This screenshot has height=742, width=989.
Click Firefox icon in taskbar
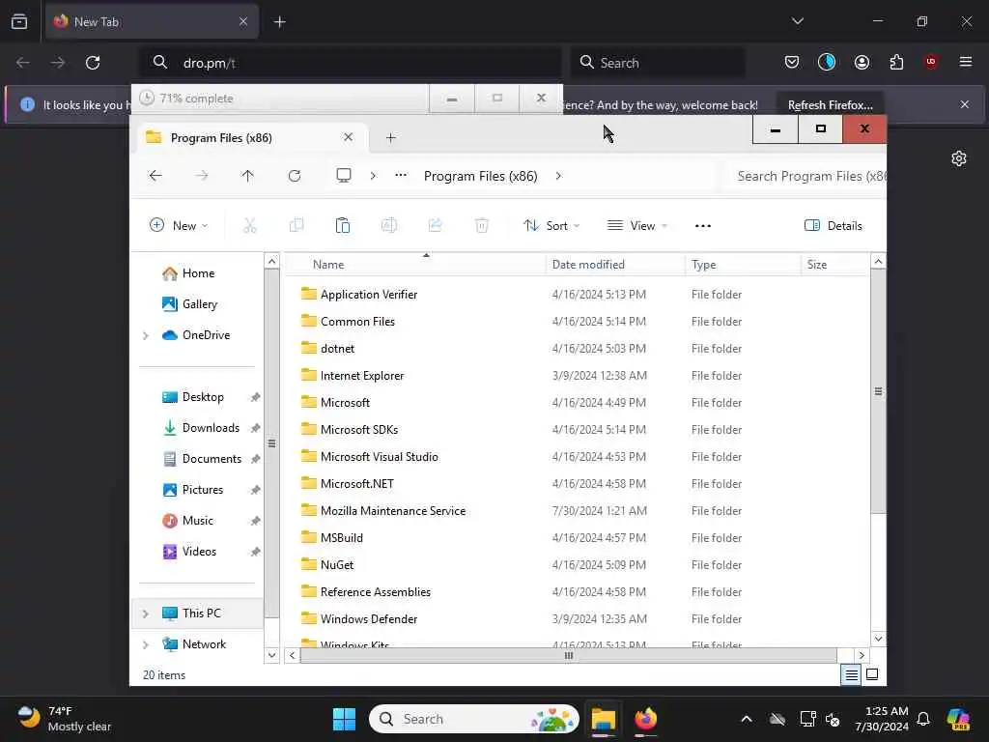tap(645, 719)
